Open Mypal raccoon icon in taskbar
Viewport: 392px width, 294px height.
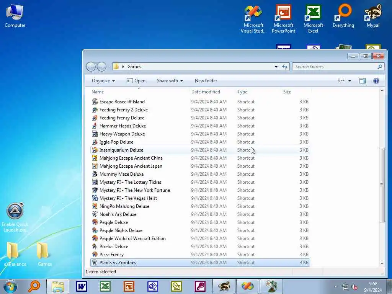(224, 286)
